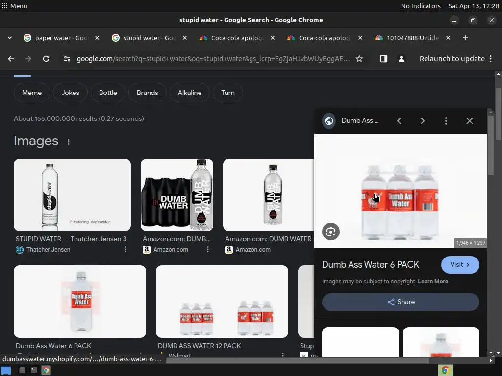This screenshot has height=376, width=502.
Task: Click the show desktop taskbar button
Action: coord(6,371)
